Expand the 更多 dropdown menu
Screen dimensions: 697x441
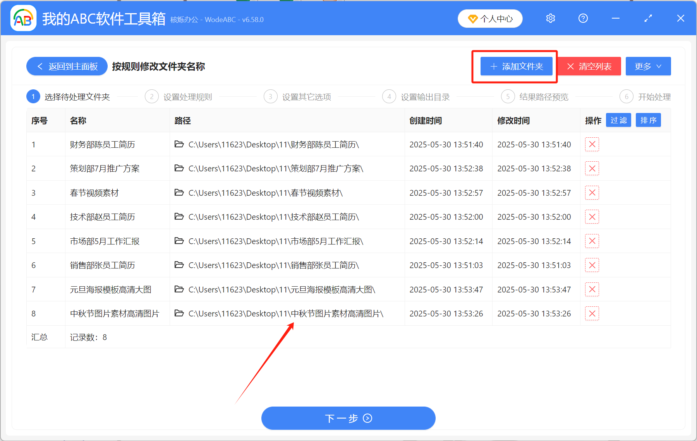[648, 66]
